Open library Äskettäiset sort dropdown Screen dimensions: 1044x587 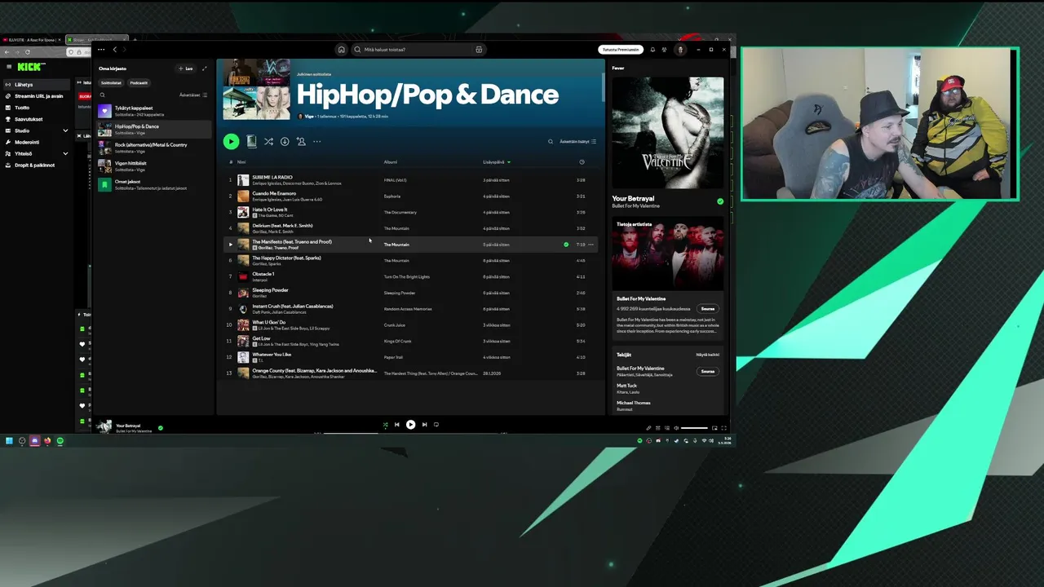pos(193,95)
